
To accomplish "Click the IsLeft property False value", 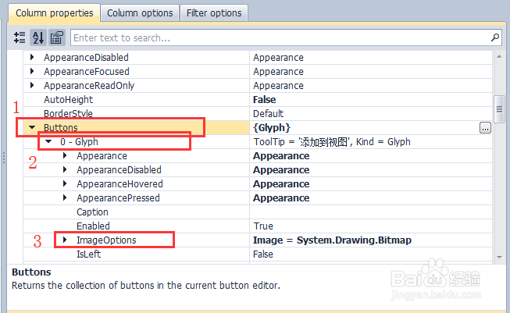I will (x=263, y=254).
